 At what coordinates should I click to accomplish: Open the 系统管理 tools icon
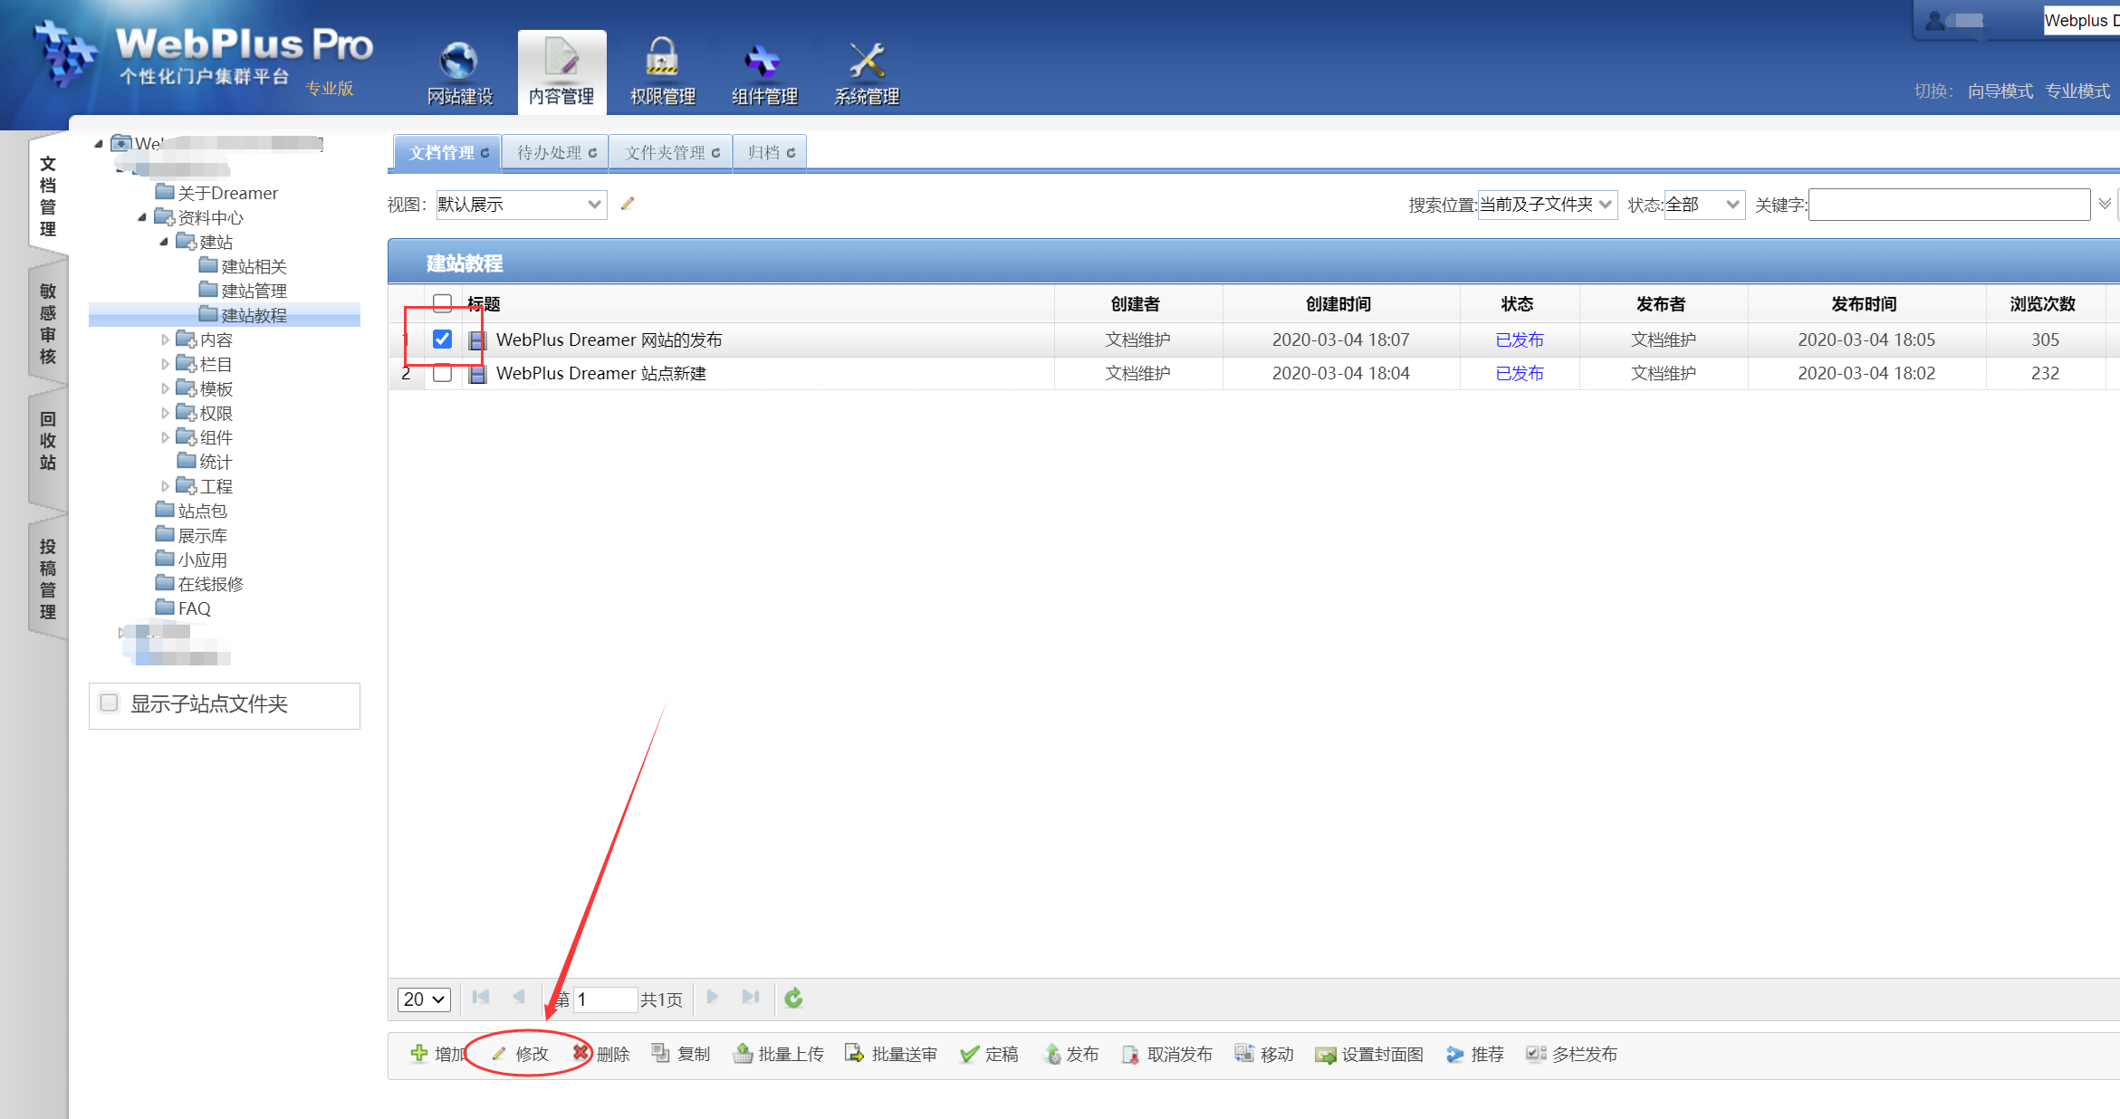[x=866, y=61]
